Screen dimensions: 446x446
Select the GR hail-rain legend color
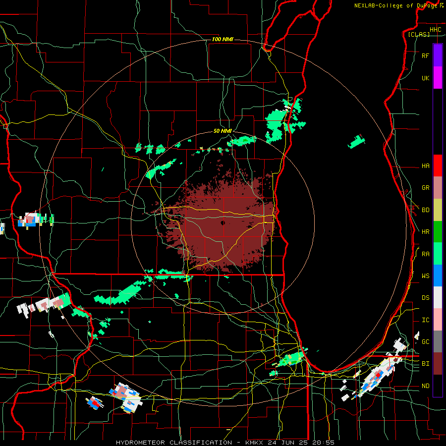click(438, 188)
